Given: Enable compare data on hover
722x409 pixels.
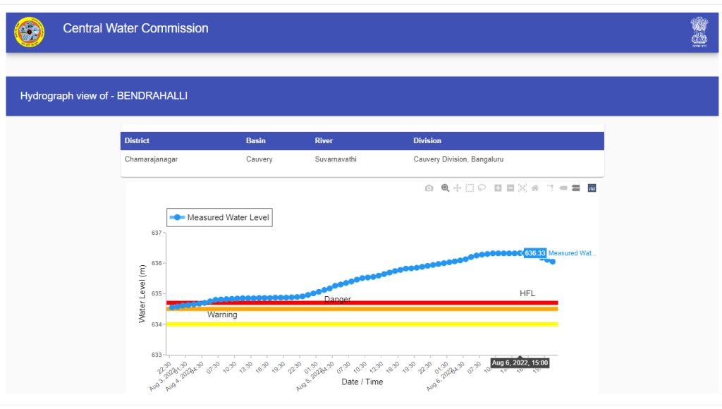Looking at the screenshot, I should 575,188.
